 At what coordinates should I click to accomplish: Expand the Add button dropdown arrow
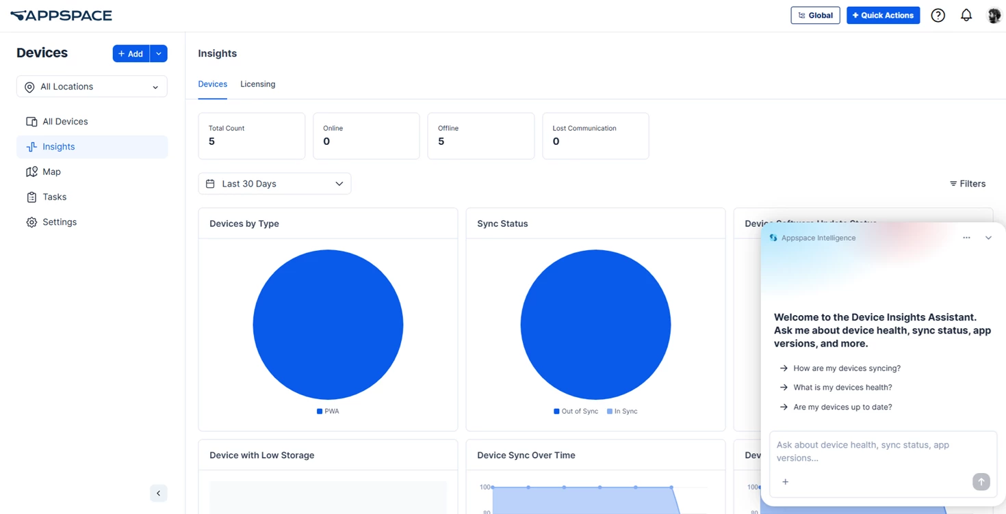159,53
